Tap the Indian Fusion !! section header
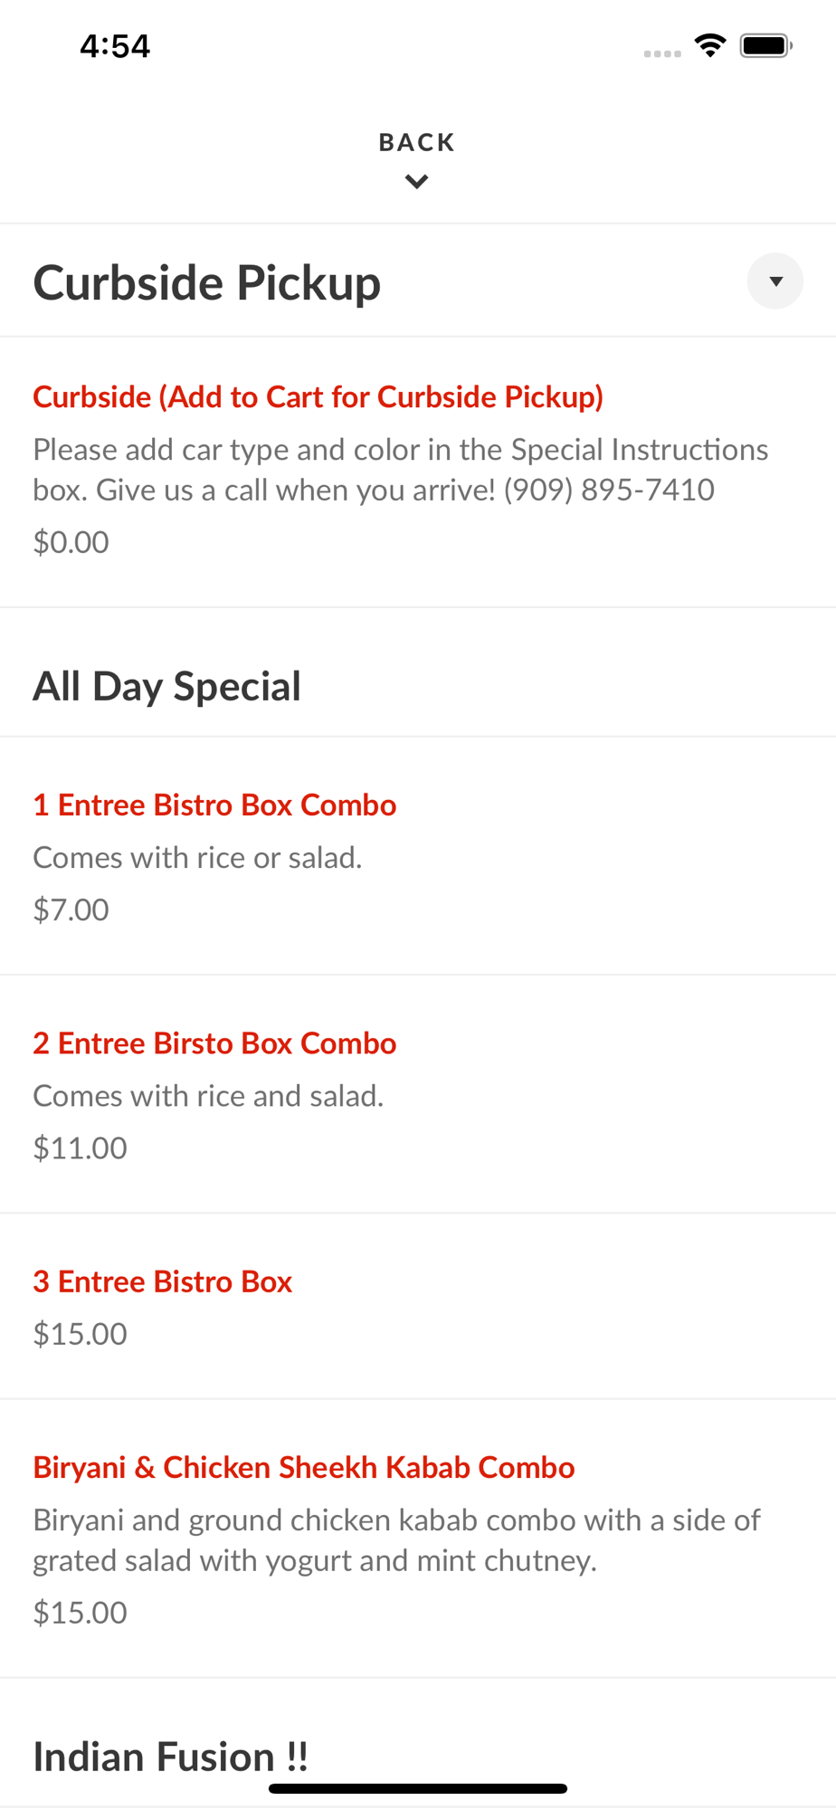The width and height of the screenshot is (836, 1810). pos(171,1757)
